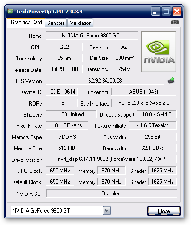The width and height of the screenshot is (191, 225).
Task: Click the Revision field showing A2
Action: click(x=124, y=47)
